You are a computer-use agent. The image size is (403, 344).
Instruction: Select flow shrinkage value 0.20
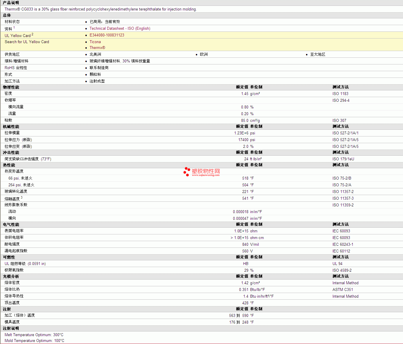point(245,114)
